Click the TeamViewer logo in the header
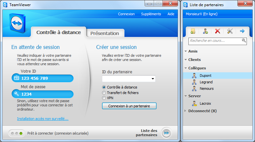Image resolution: width=255 pixels, height=142 pixels. 18,23
